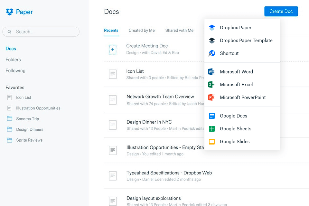Image resolution: width=309 pixels, height=206 pixels.
Task: Open Following in the sidebar
Action: (x=15, y=70)
